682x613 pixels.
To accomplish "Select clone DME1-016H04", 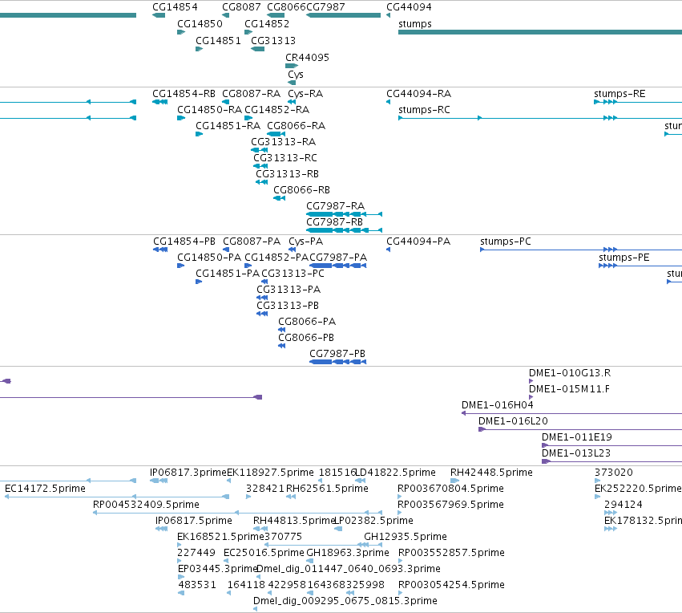I will tap(497, 405).
